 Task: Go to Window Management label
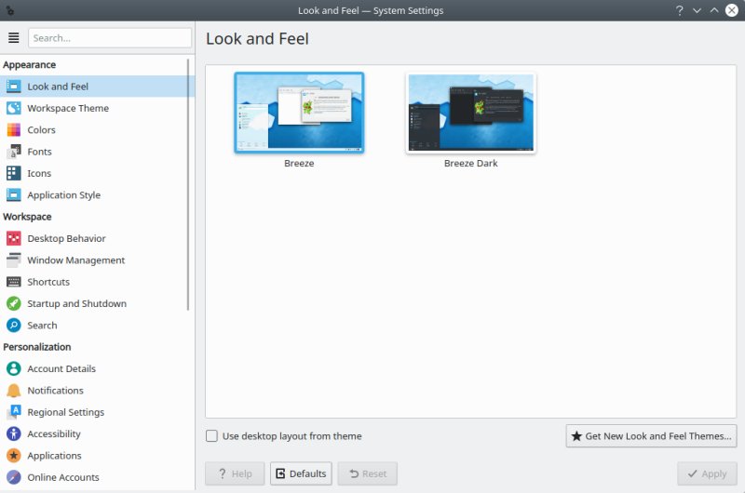coord(76,260)
